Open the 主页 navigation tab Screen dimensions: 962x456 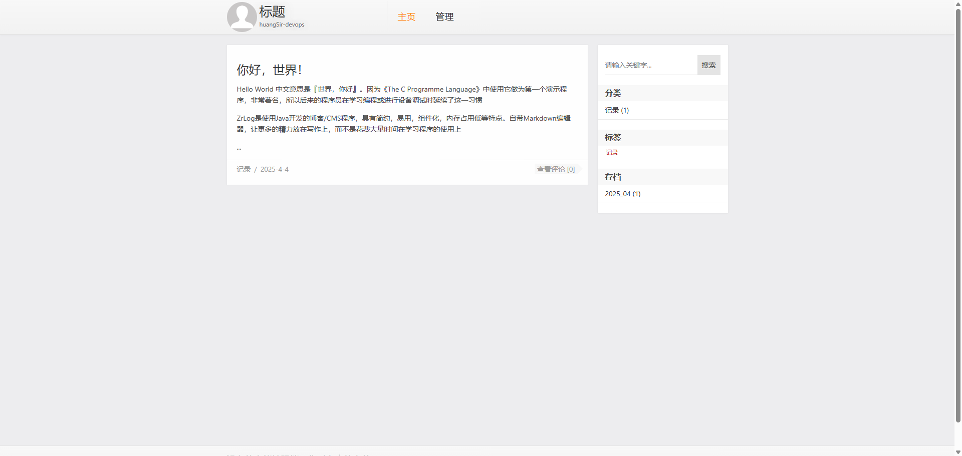click(406, 17)
